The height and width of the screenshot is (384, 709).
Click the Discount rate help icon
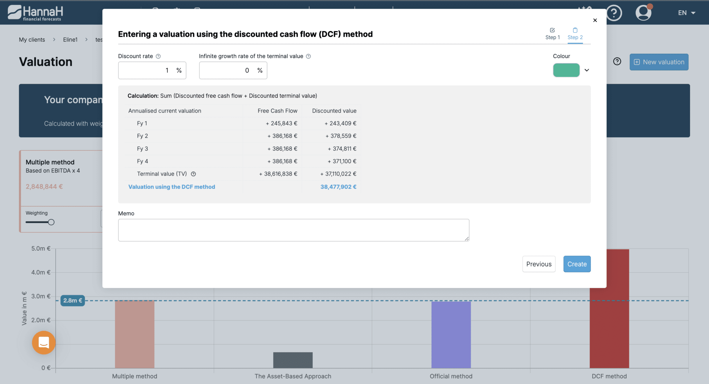point(158,56)
